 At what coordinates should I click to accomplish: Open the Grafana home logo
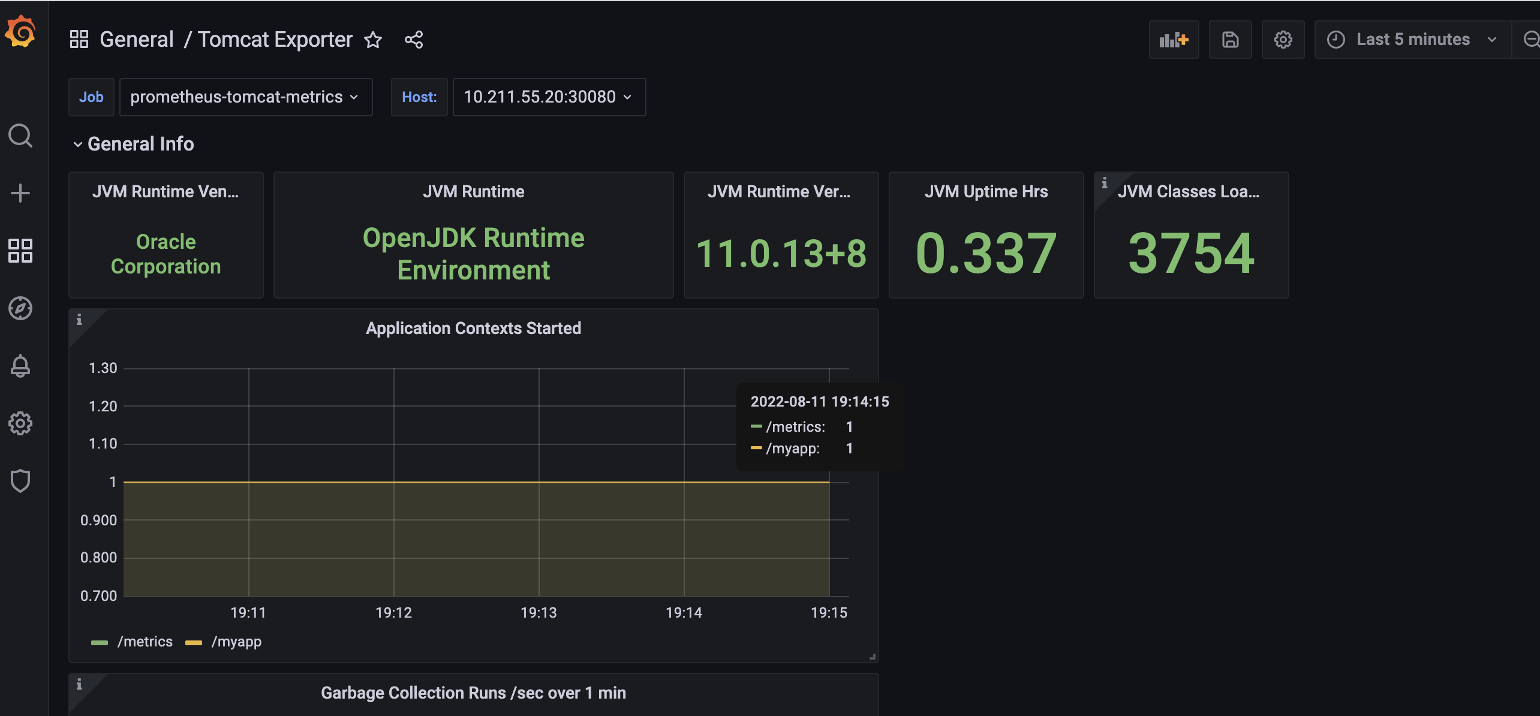(20, 31)
